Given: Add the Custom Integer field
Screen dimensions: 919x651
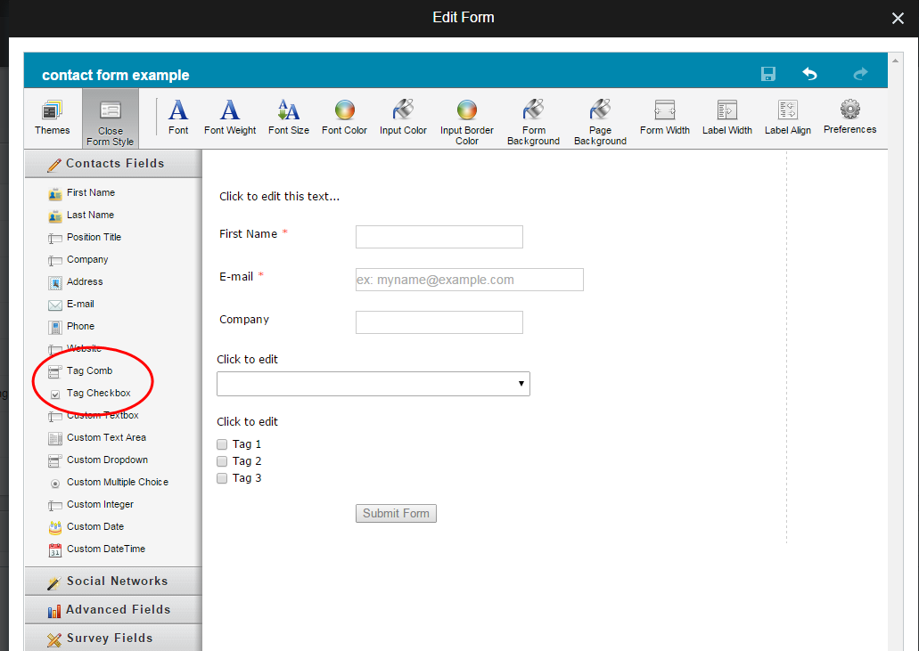Looking at the screenshot, I should coord(90,504).
